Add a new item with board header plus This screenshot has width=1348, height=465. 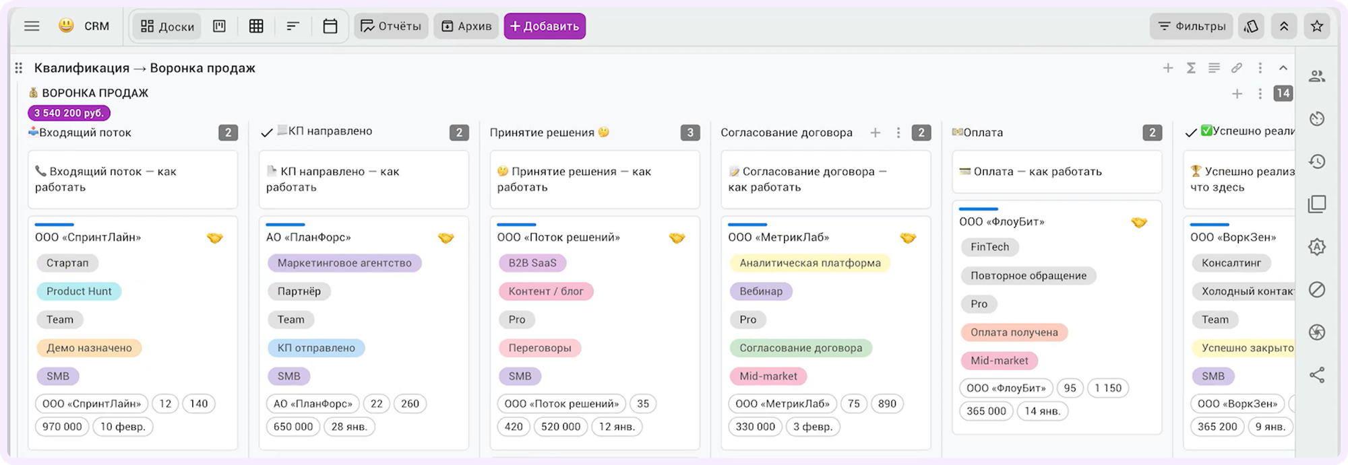(x=1168, y=68)
